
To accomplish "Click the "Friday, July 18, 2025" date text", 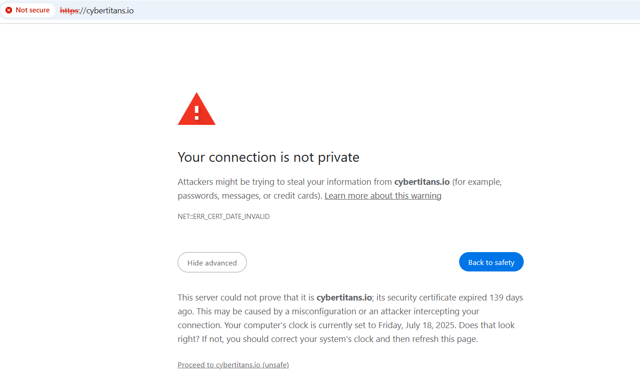I will click(x=417, y=325).
